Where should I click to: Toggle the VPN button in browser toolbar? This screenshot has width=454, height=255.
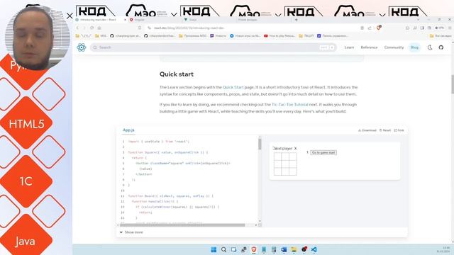(x=440, y=28)
